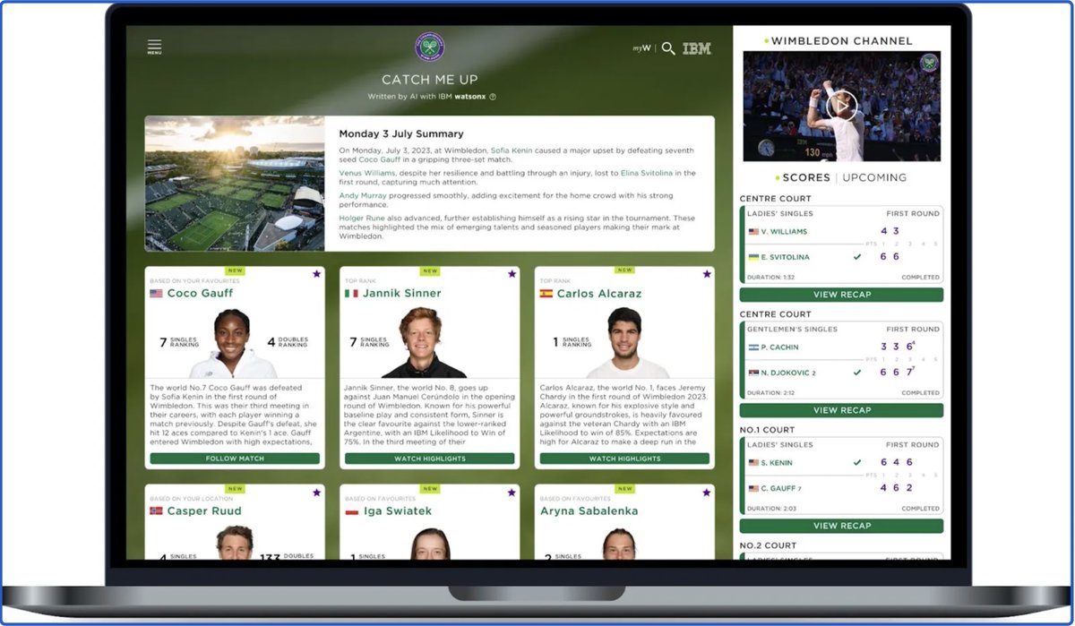Click the aerial Wimbledon grounds thumbnail

pos(235,184)
